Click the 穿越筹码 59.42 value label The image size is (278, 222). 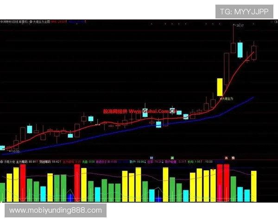(50, 162)
